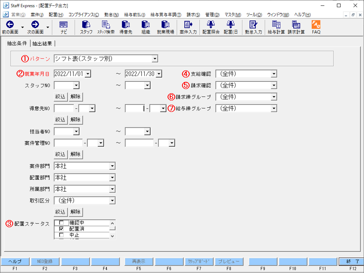The height and width of the screenshot is (273, 364).
Task: Open the 給与計算 toolbar icon
Action: click(276, 24)
